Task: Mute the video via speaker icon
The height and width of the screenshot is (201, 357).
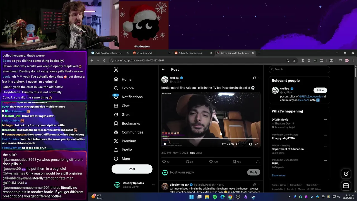Action: point(238,144)
